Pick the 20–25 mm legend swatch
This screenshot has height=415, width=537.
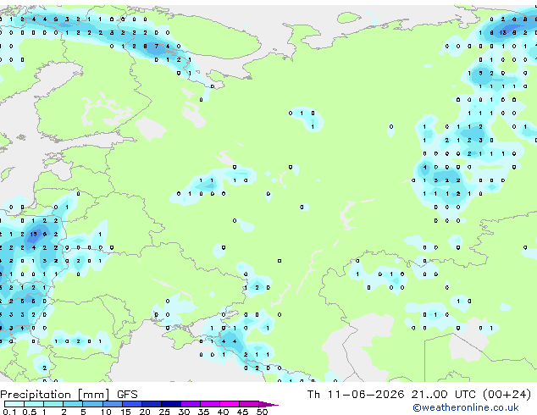152,404
